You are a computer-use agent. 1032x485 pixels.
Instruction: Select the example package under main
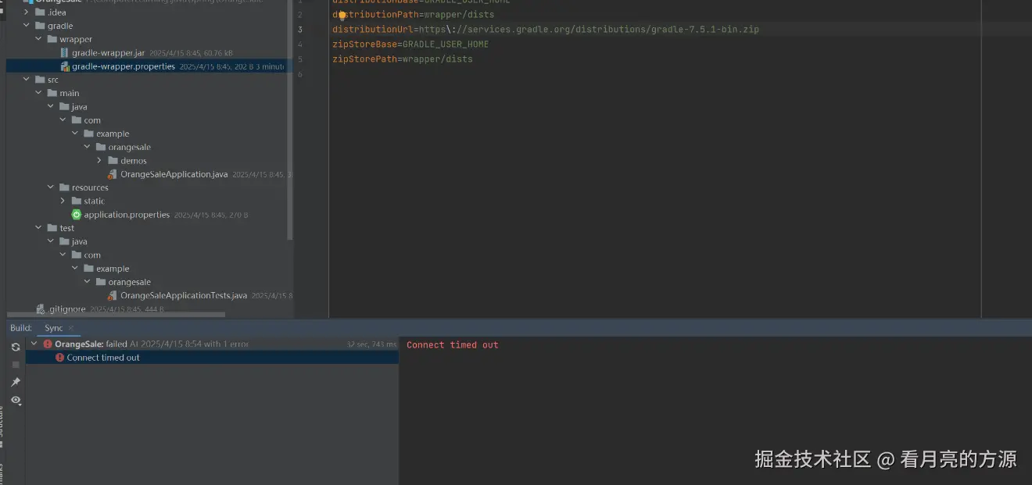click(113, 134)
